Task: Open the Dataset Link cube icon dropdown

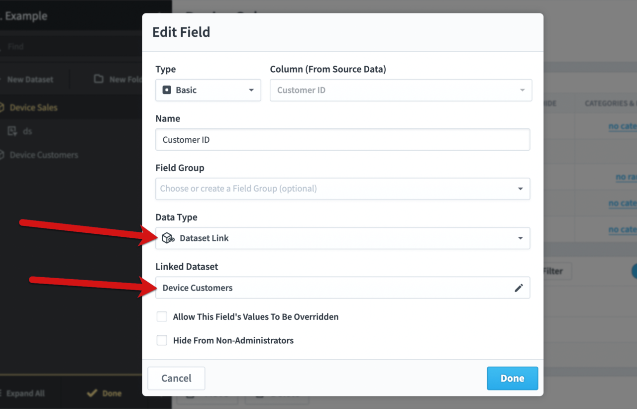Action: click(168, 238)
